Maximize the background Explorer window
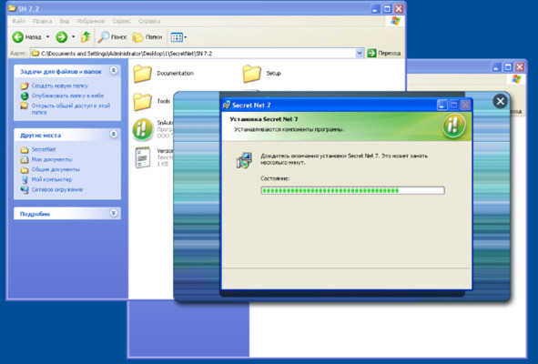The image size is (538, 364). pyautogui.click(x=508, y=67)
